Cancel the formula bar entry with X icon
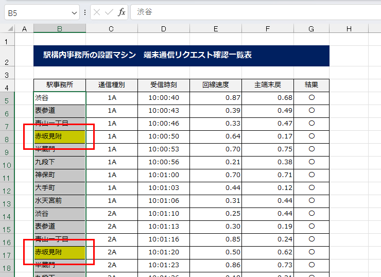The image size is (381, 277). 97,12
